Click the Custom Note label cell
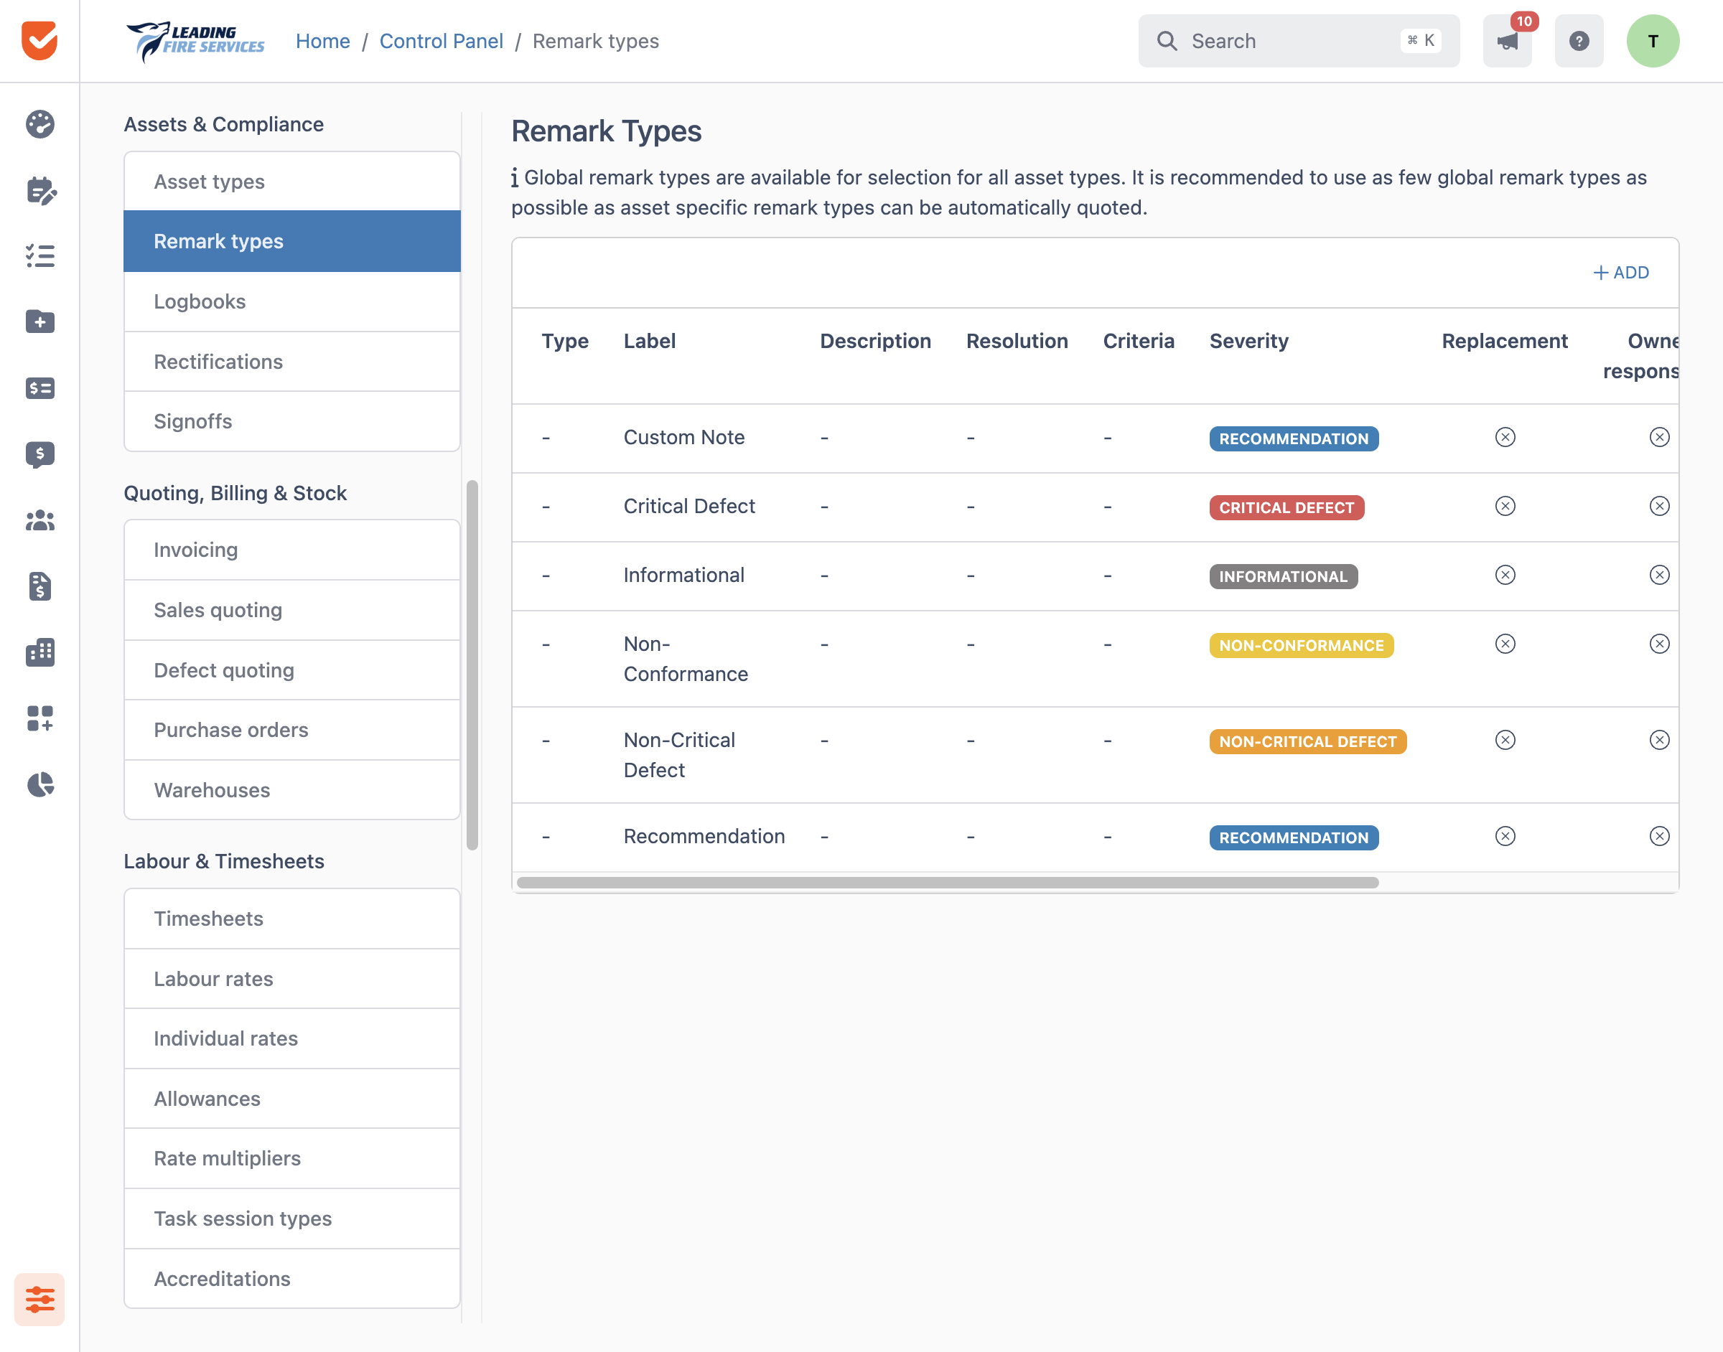 pos(683,437)
